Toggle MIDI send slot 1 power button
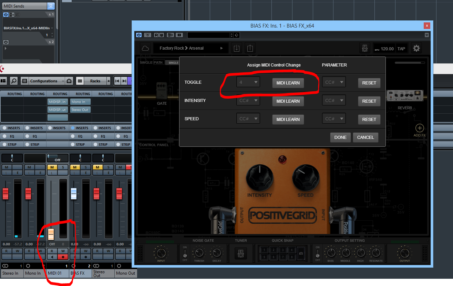Image resolution: width=453 pixels, height=286 pixels. [x=6, y=14]
